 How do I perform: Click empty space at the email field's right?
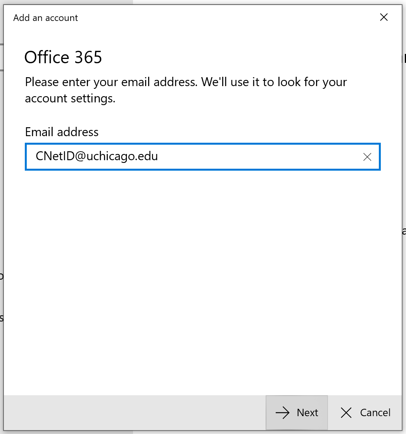tap(271, 157)
